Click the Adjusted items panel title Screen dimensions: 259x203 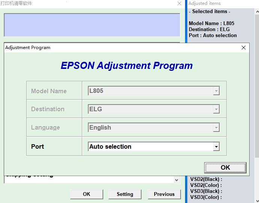(x=205, y=3)
